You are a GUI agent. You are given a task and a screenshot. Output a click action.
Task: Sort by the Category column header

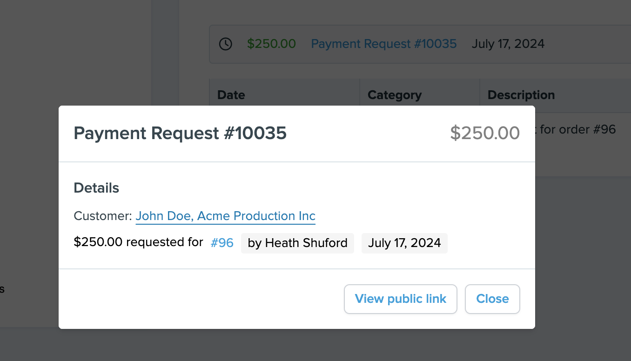coord(395,95)
